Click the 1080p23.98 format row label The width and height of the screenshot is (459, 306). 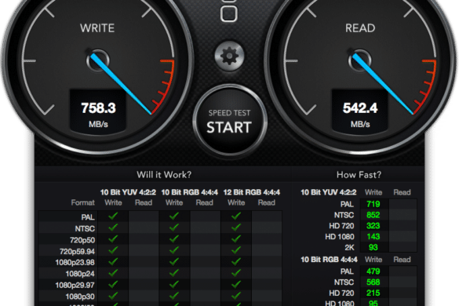pos(75,262)
